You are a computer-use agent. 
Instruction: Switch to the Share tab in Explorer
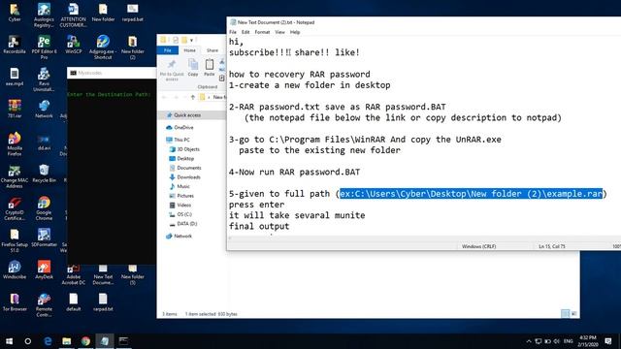click(x=212, y=50)
